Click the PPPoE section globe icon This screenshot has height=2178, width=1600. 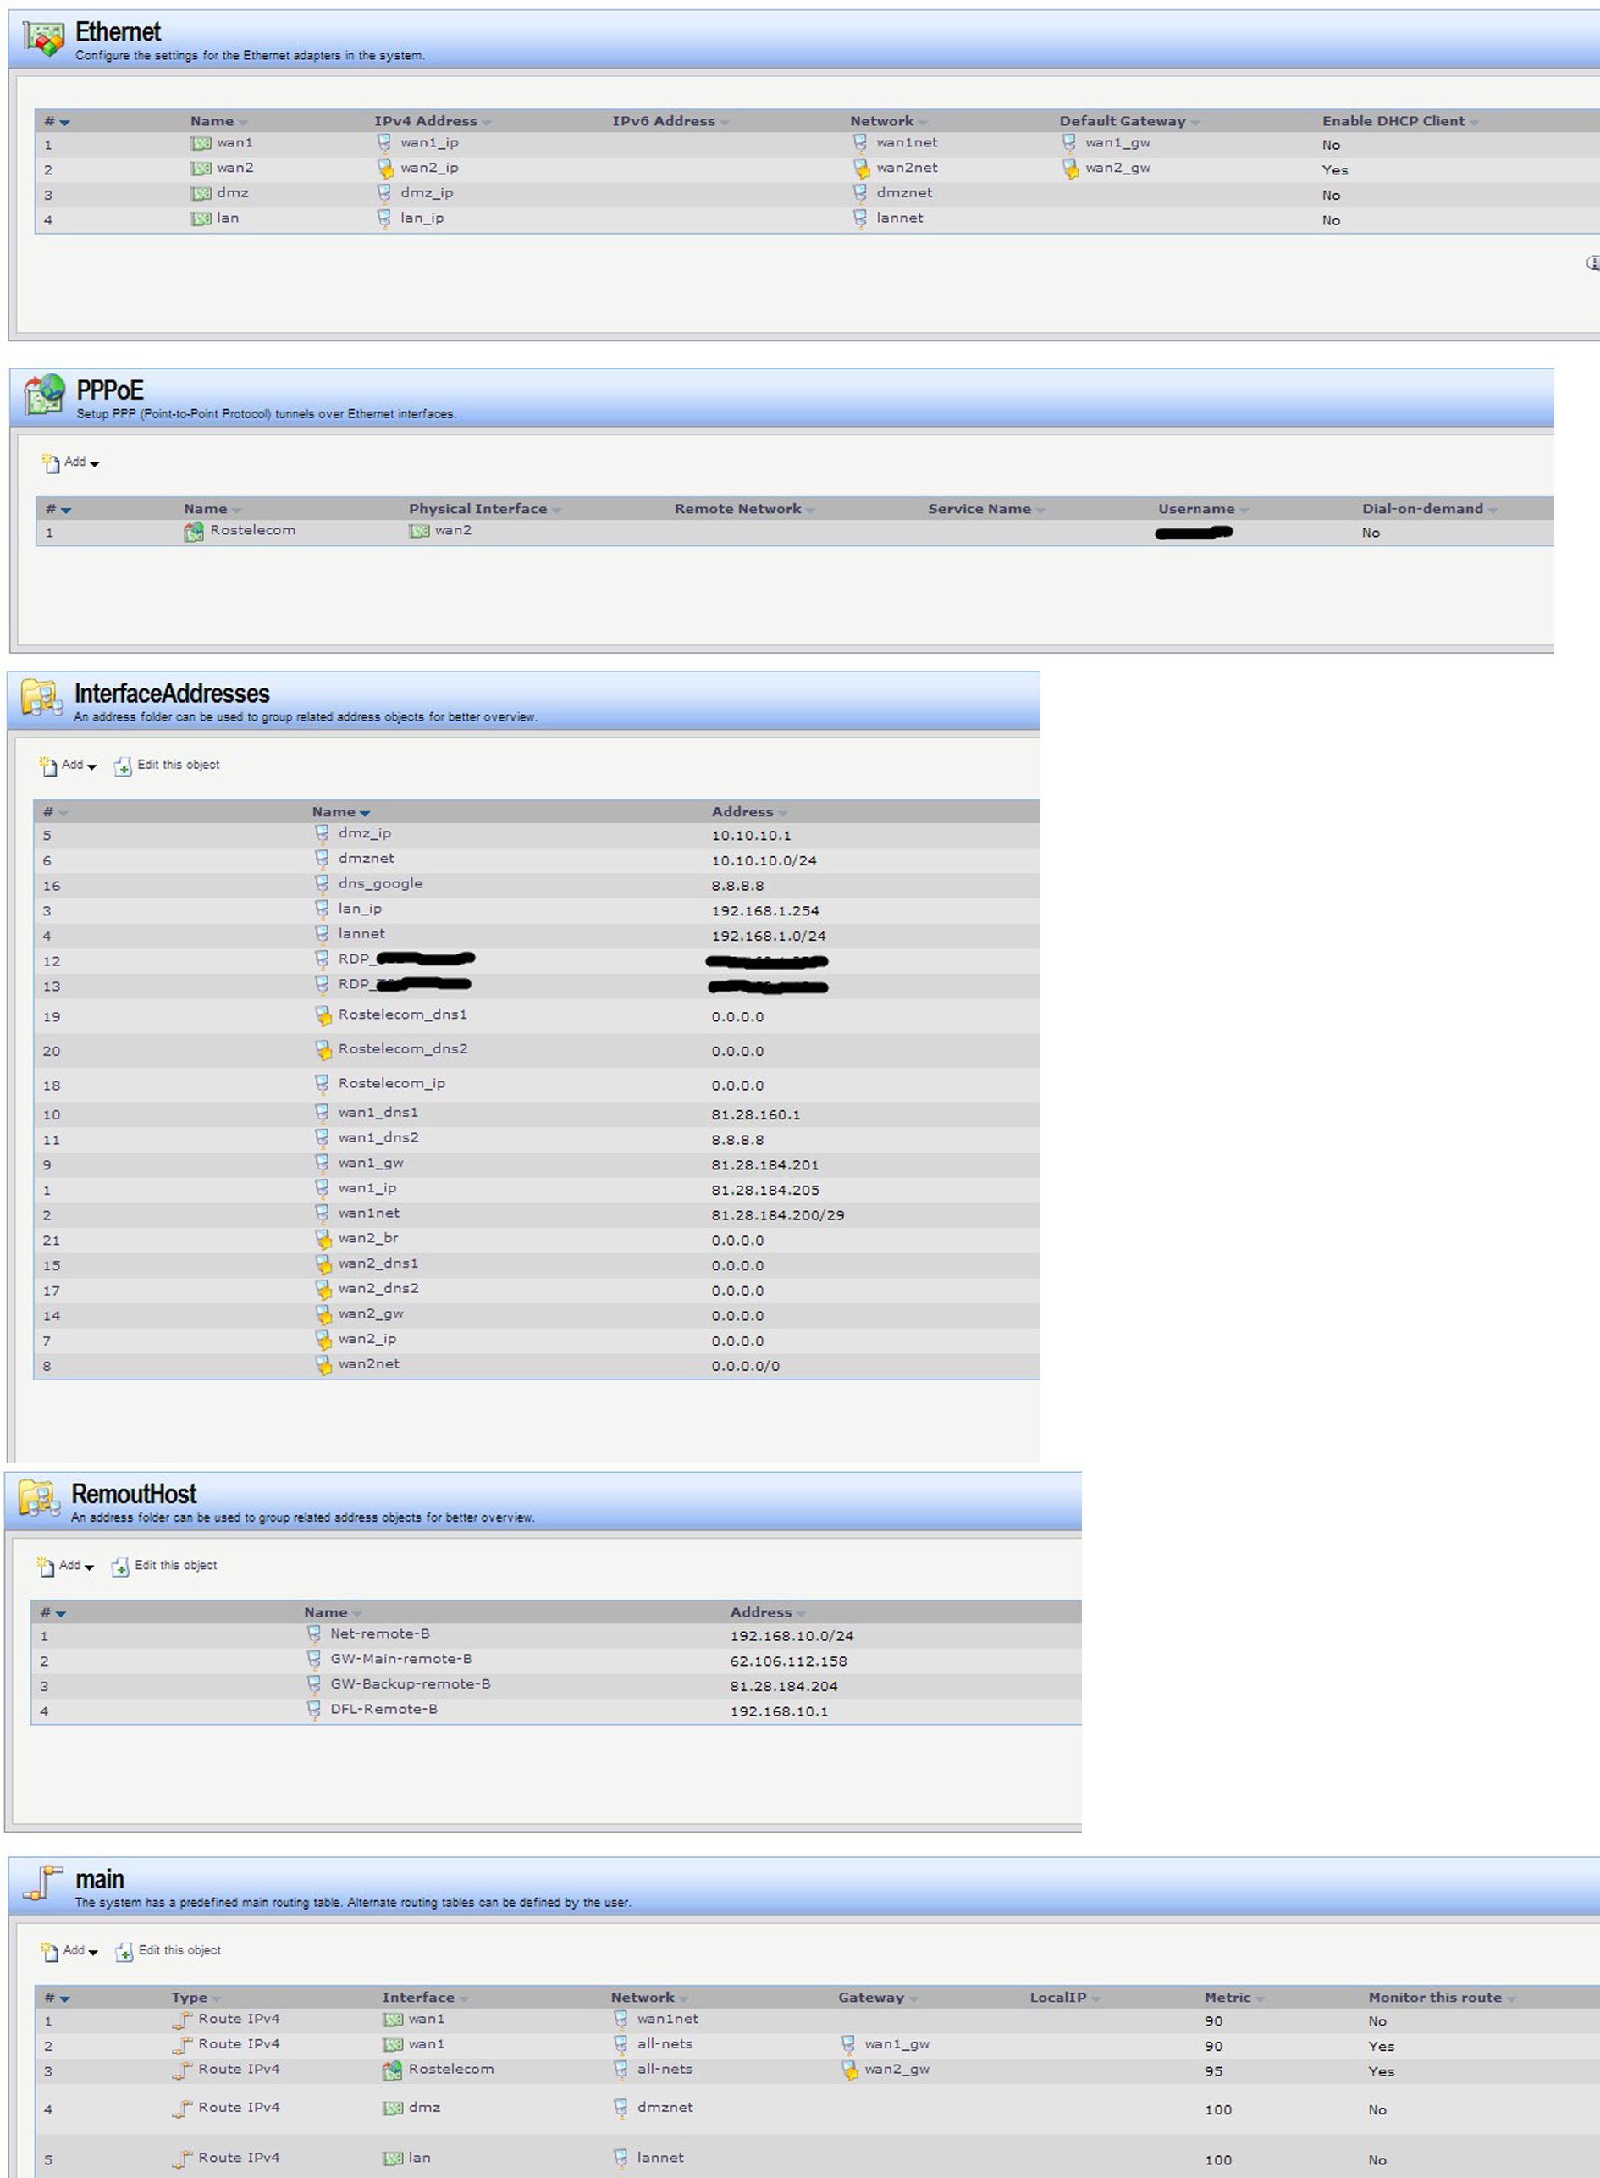click(45, 395)
